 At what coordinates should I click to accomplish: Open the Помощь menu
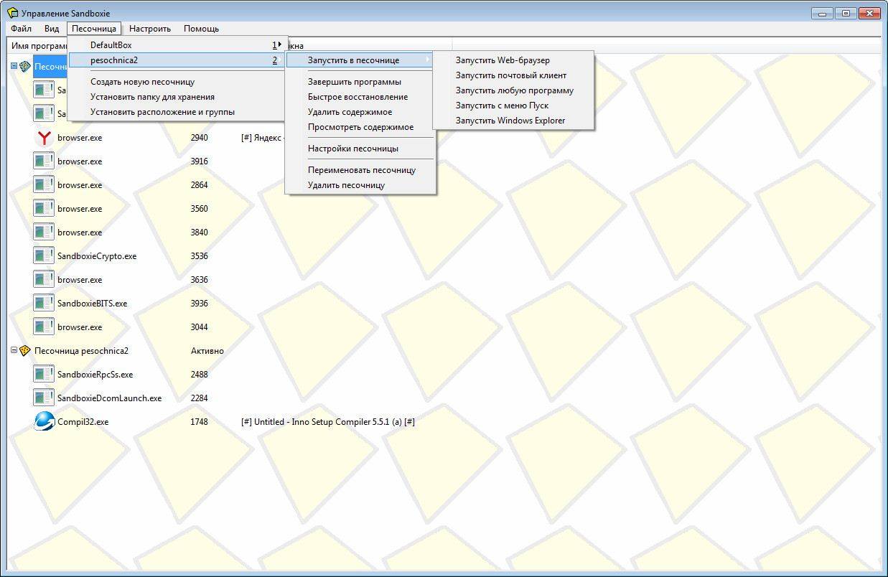coord(201,29)
